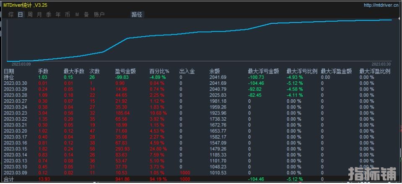Viewport: 402px width, 184px height.
Task: Click the 路径 path button
Action: coord(137,15)
